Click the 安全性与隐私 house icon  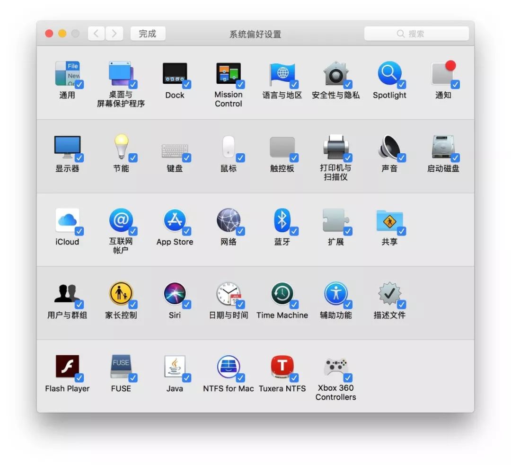pos(335,74)
